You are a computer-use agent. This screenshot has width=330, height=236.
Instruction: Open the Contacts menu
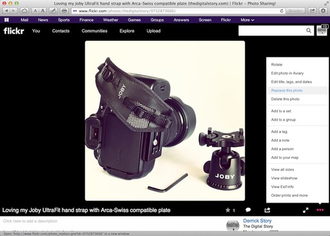(x=61, y=31)
